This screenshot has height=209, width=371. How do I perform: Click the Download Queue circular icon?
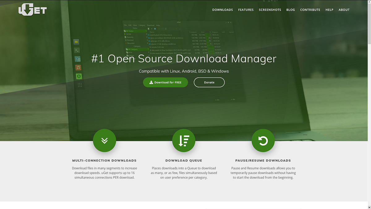coord(184,140)
